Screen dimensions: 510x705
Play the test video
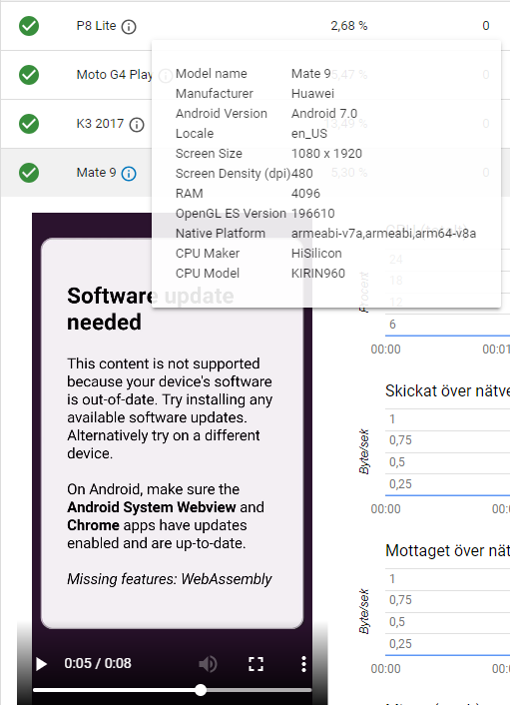[41, 664]
